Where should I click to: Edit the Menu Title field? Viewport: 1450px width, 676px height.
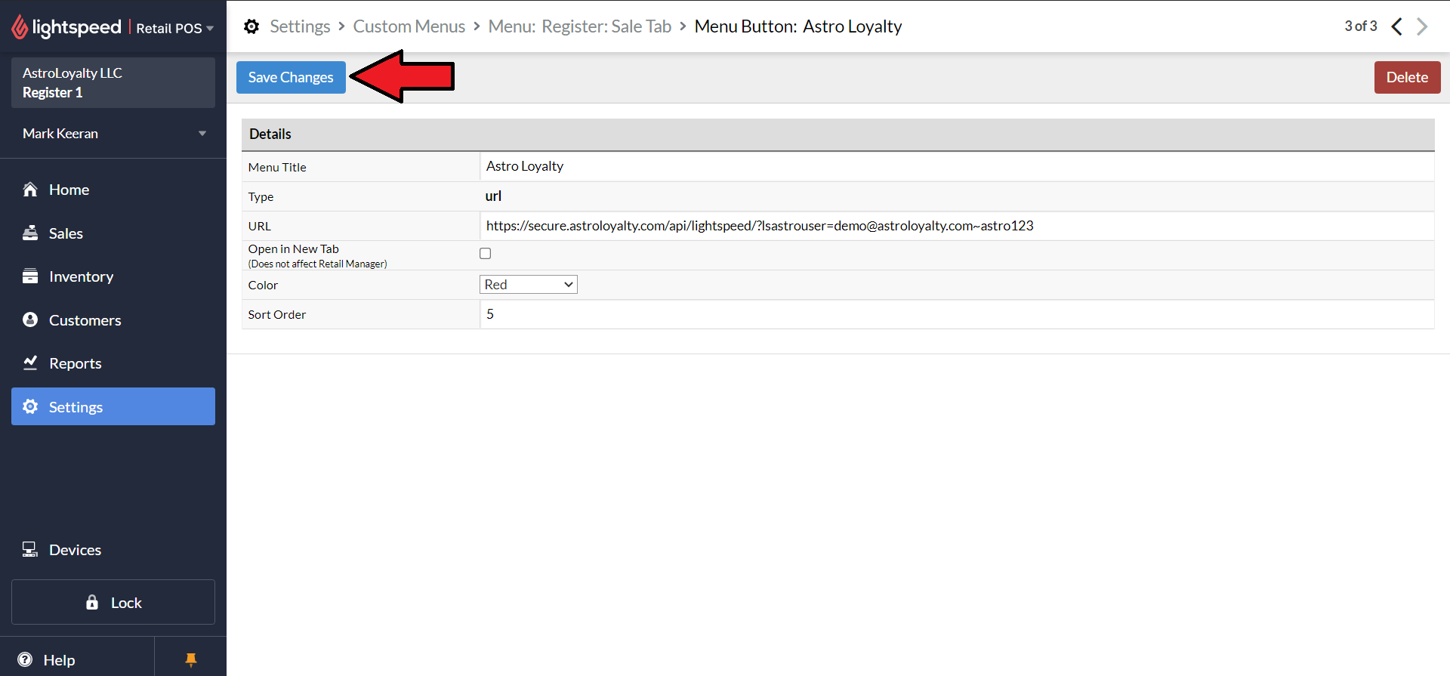(x=957, y=166)
